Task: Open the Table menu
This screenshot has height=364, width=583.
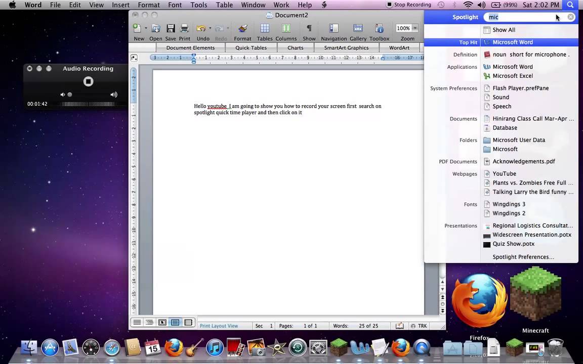Action: (224, 5)
